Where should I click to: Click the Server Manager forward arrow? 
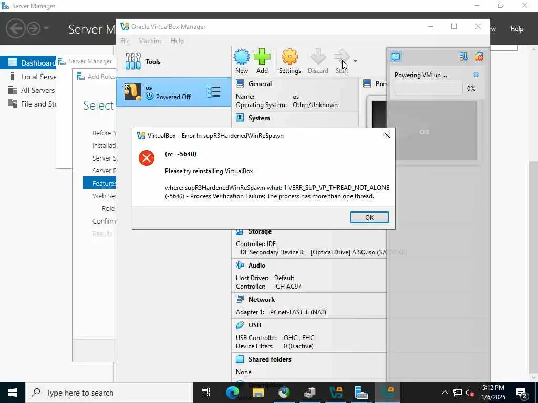34,28
